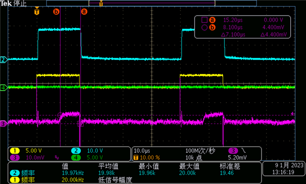The height and width of the screenshot is (184, 306).
Task: Click channel 1 frequency measurement badge
Action: pyautogui.click(x=15, y=180)
